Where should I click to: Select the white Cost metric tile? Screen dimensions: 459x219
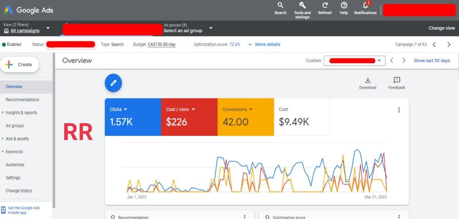[302, 117]
